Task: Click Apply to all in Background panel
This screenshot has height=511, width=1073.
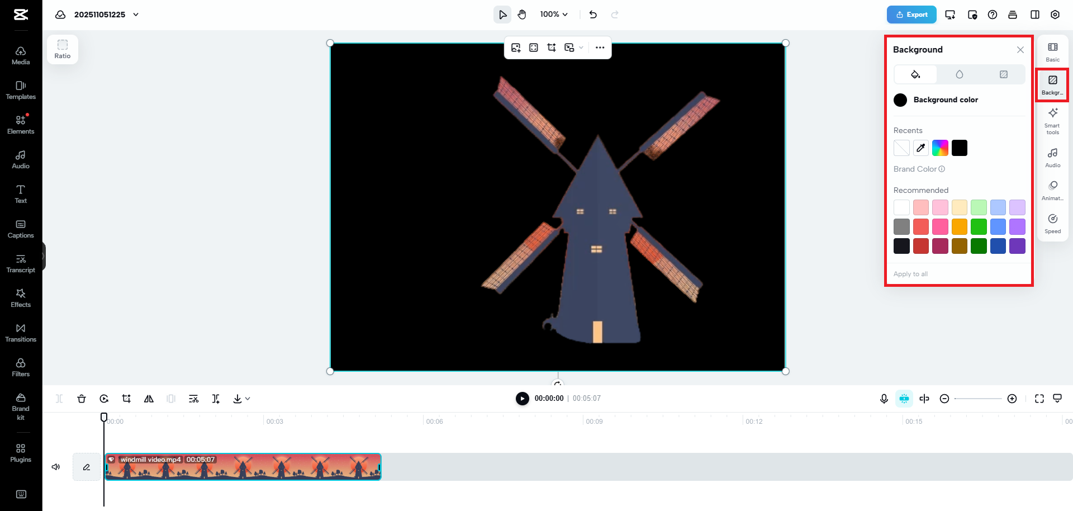Action: coord(910,274)
